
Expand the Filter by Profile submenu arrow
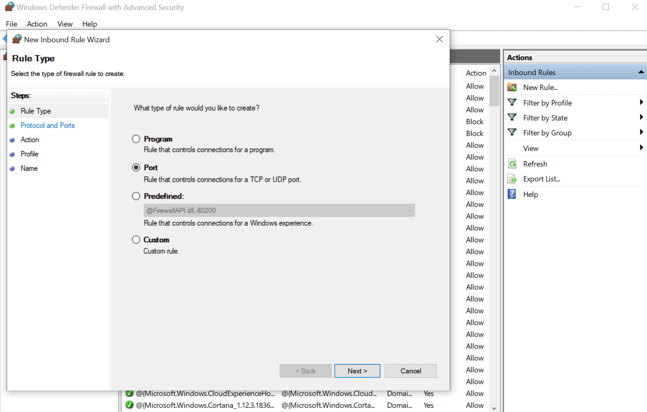click(x=641, y=102)
